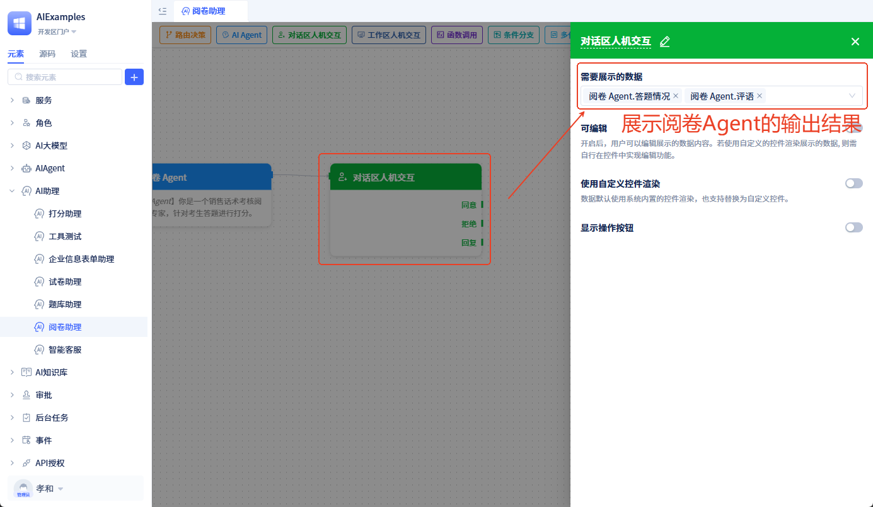Switch to the 设置 tab
The width and height of the screenshot is (873, 507).
point(79,54)
